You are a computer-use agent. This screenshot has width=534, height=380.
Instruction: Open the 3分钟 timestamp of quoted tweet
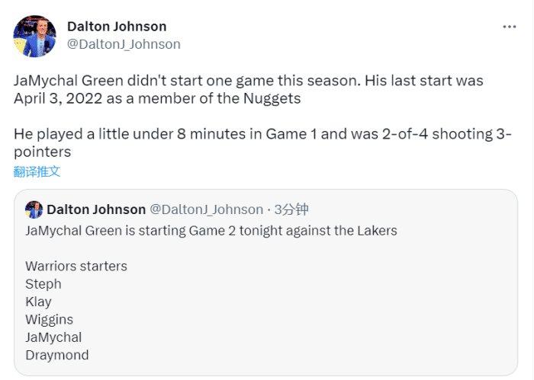[x=291, y=209]
